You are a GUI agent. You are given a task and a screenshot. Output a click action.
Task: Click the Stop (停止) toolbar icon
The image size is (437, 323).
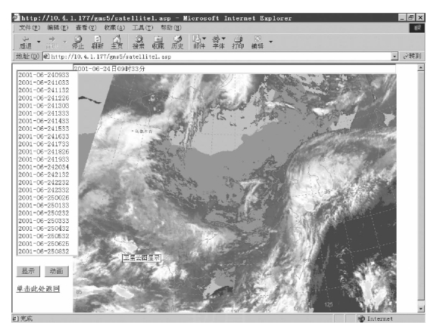click(x=78, y=42)
